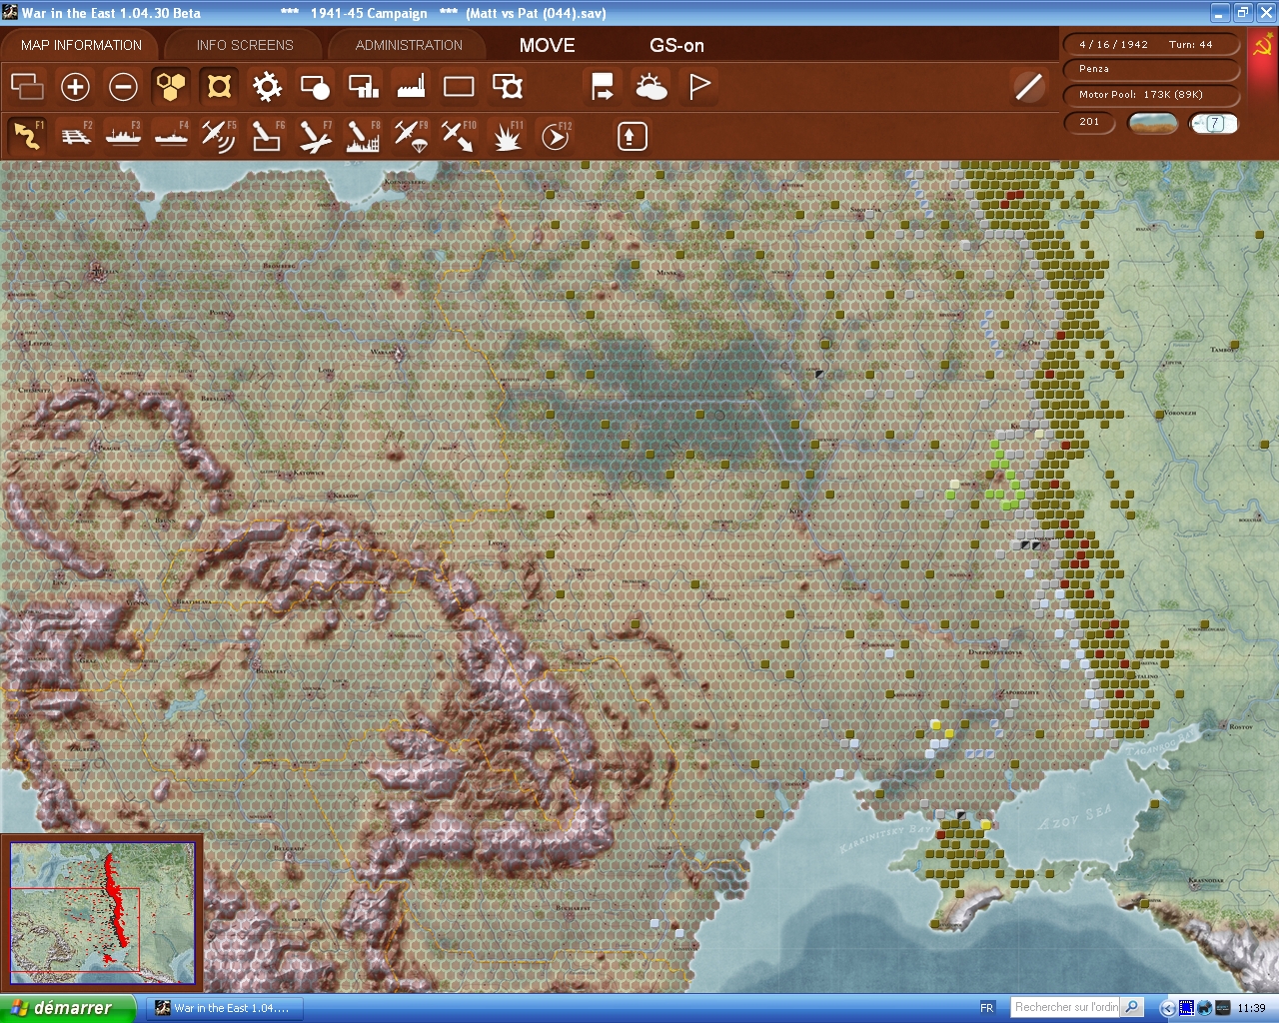
Task: Toggle the hex grid display
Action: (171, 87)
